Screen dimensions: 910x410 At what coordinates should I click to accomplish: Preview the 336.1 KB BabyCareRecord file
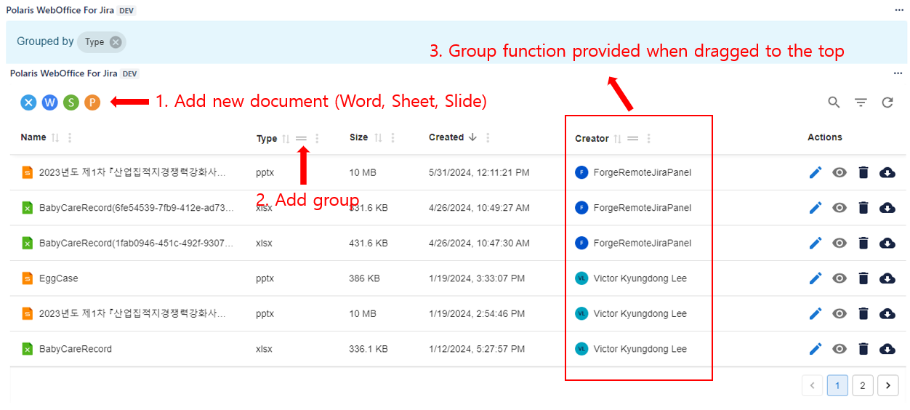pos(839,349)
